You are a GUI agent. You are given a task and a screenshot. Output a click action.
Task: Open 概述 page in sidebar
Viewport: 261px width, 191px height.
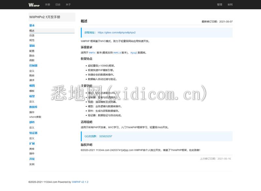[52, 31]
